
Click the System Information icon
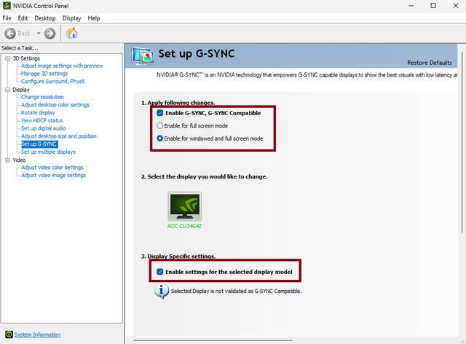pyautogui.click(x=9, y=335)
